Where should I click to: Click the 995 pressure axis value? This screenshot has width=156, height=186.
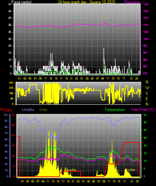click(x=145, y=46)
